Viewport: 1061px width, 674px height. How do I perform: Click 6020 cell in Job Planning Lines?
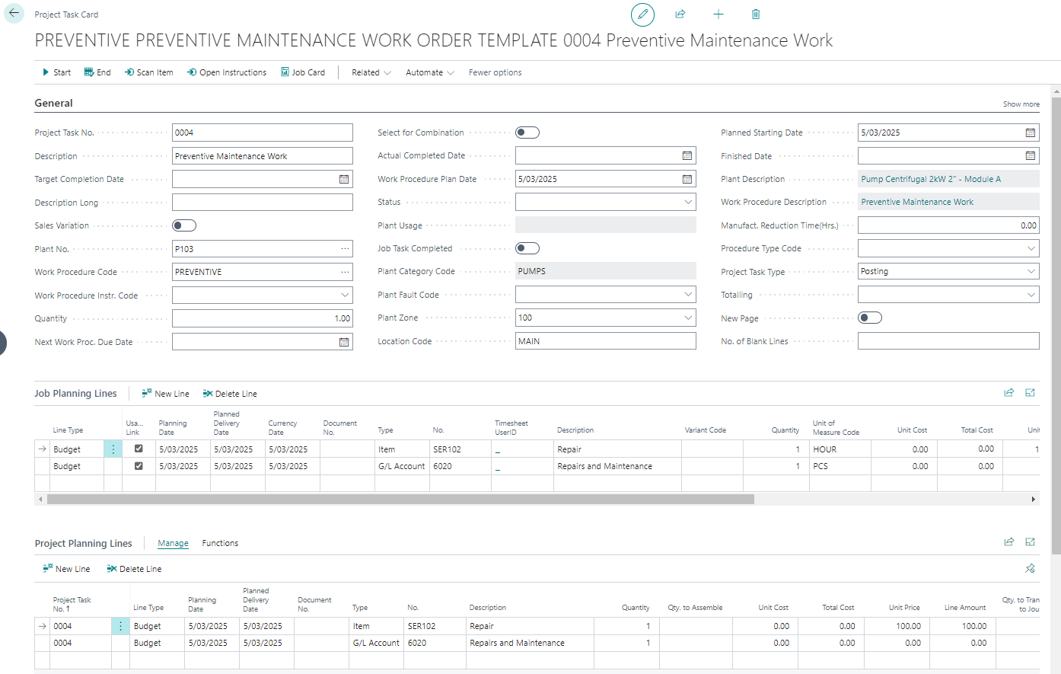click(460, 466)
